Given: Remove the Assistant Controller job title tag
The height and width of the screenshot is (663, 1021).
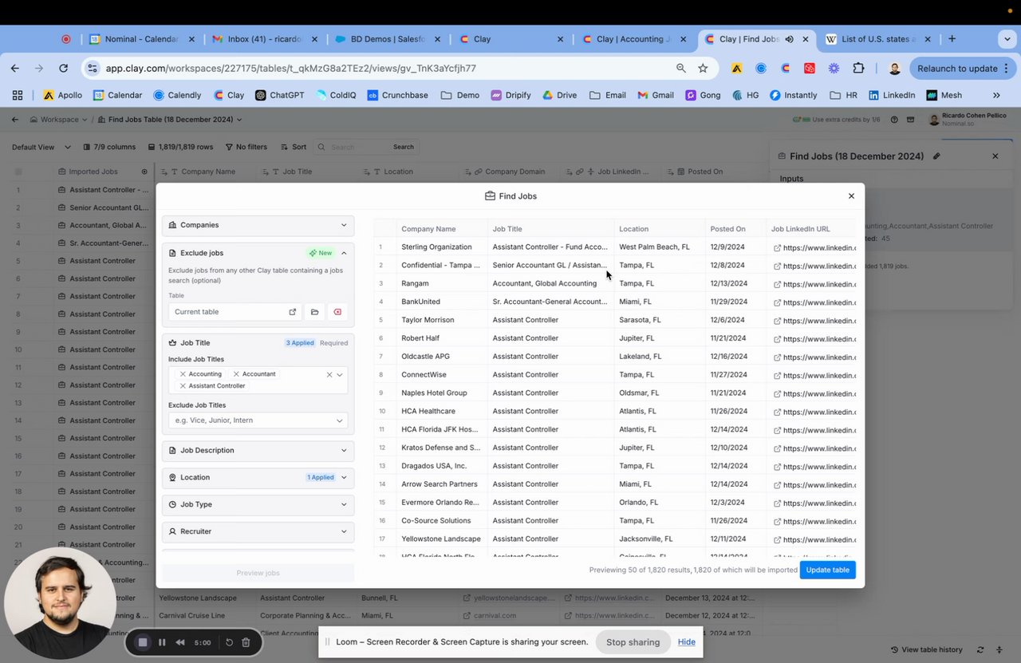Looking at the screenshot, I should 183,386.
